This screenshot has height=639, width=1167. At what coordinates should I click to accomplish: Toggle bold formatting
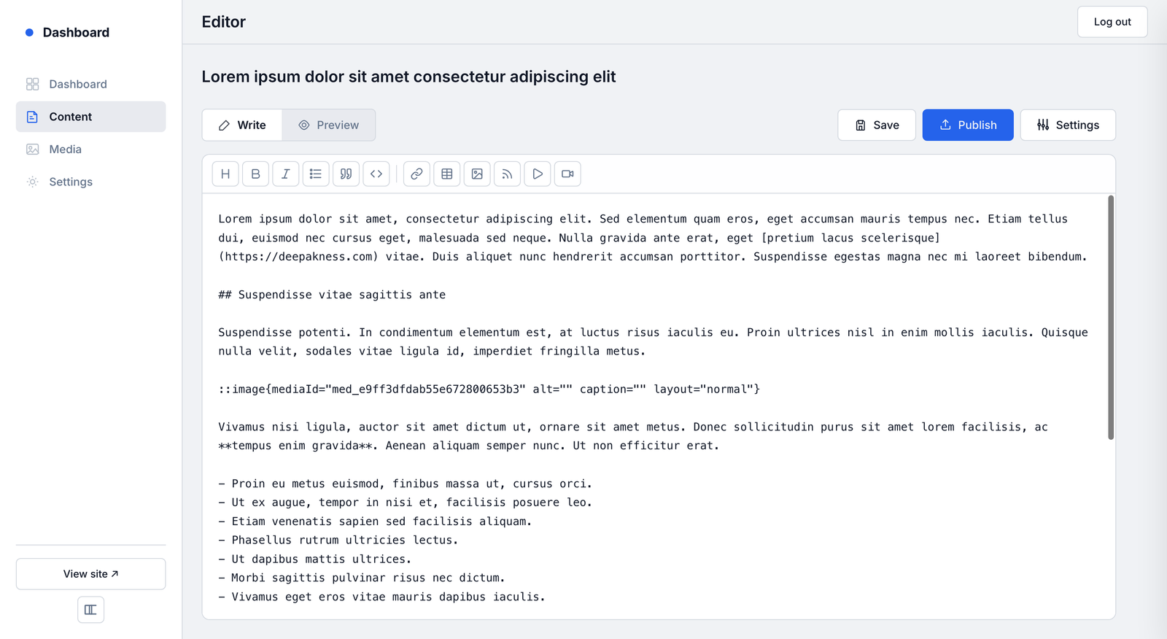pos(255,174)
